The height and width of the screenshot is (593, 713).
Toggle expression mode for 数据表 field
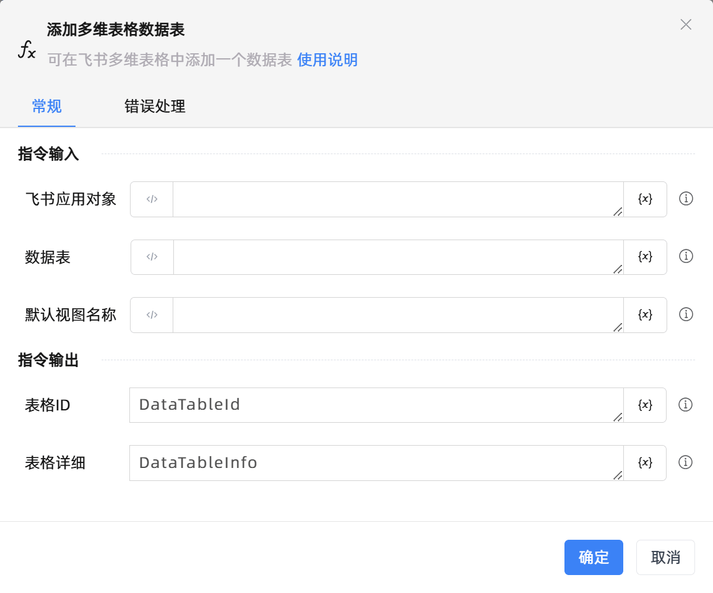(x=152, y=257)
